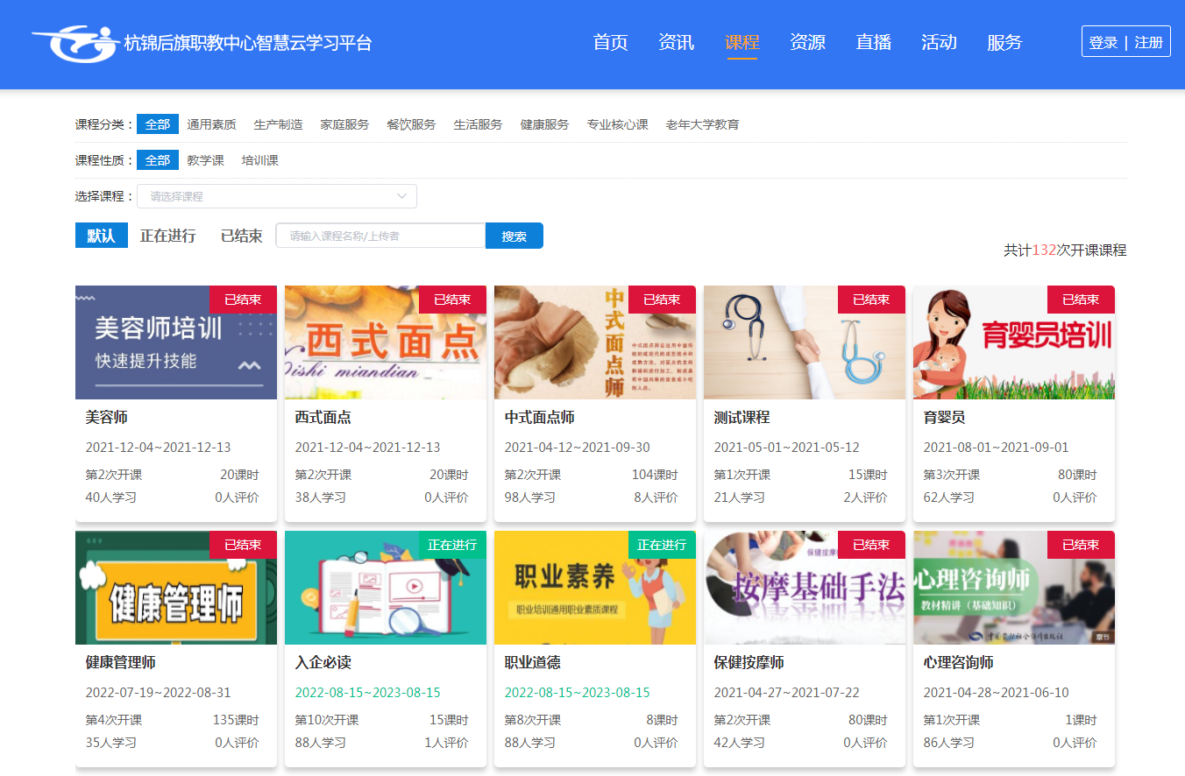The height and width of the screenshot is (776, 1185).
Task: Type in the course name search field
Action: coord(380,236)
